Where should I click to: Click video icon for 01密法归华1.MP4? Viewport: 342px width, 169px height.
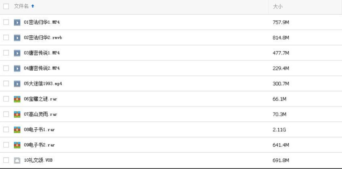click(16, 22)
